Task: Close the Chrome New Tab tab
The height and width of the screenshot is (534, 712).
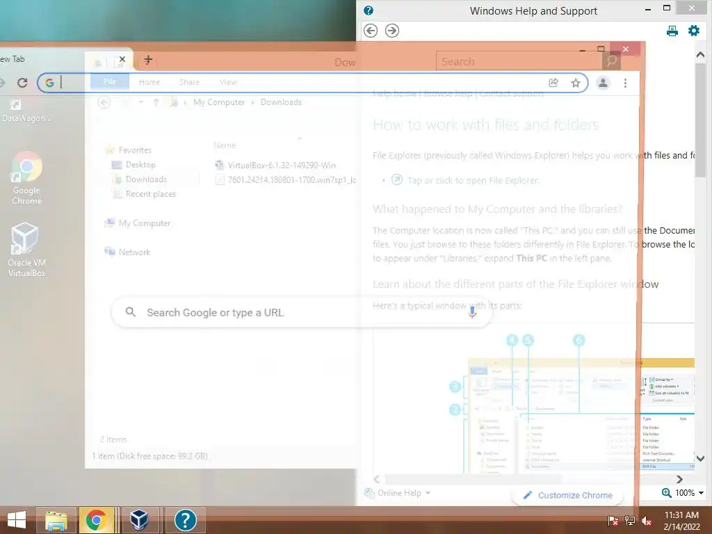Action: click(122, 60)
